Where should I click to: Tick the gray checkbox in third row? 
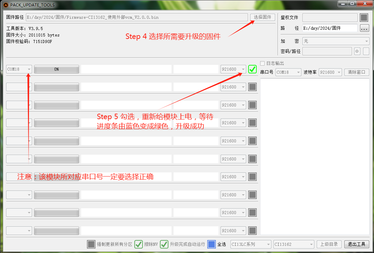(252, 105)
